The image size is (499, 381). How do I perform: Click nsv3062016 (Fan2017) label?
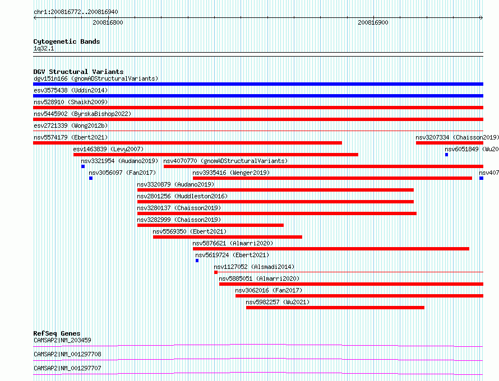[x=269, y=290]
